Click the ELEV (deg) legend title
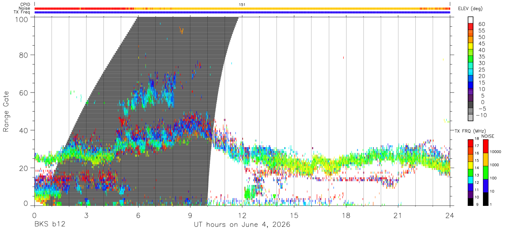This screenshot has width=506, height=233. point(471,9)
